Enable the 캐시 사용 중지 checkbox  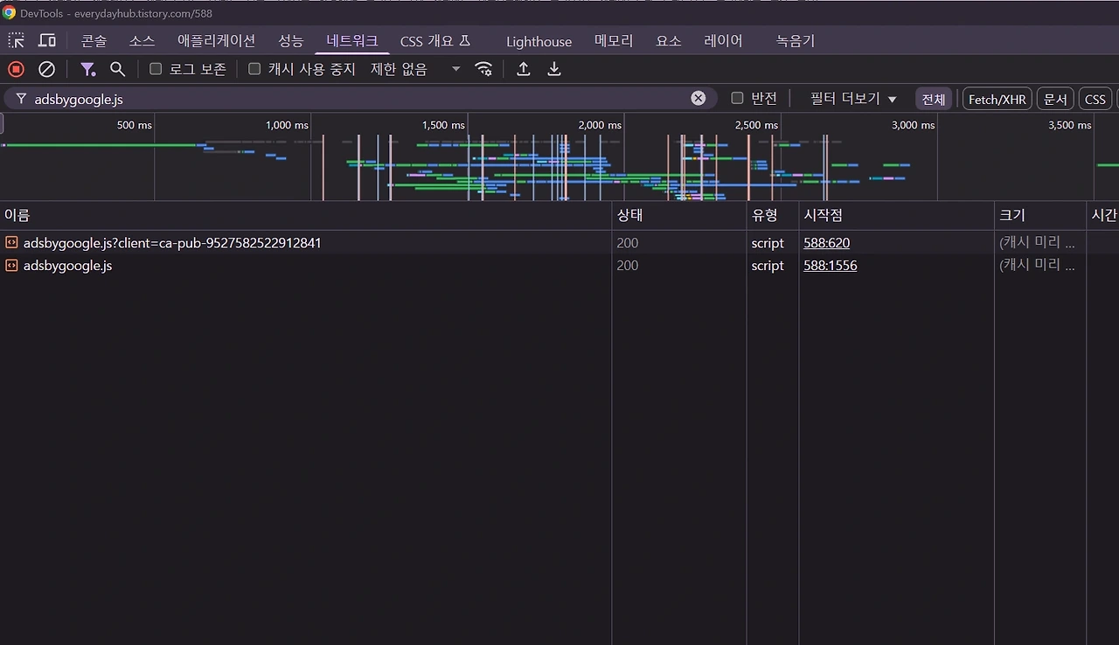click(254, 69)
